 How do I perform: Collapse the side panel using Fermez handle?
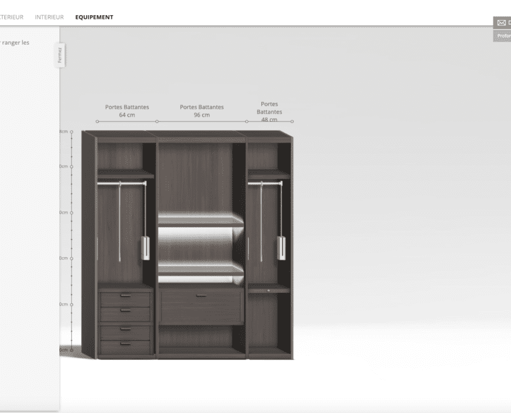pos(59,55)
